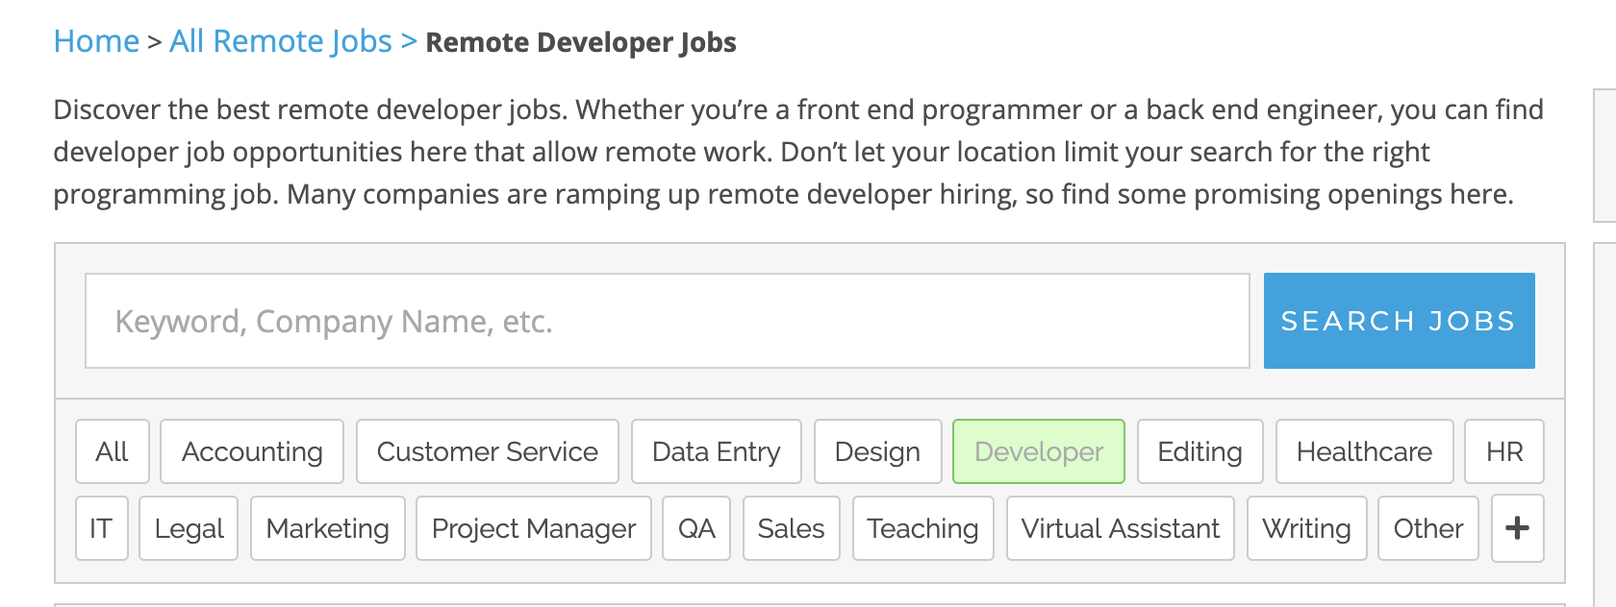Select the IT category filter
Image resolution: width=1616 pixels, height=607 pixels.
(x=102, y=528)
